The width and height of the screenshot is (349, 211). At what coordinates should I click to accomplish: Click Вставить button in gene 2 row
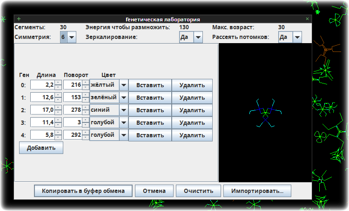pyautogui.click(x=150, y=110)
